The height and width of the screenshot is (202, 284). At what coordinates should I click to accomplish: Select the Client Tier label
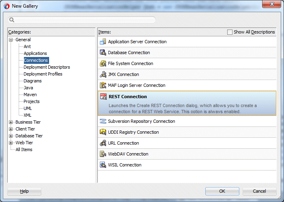(x=25, y=129)
